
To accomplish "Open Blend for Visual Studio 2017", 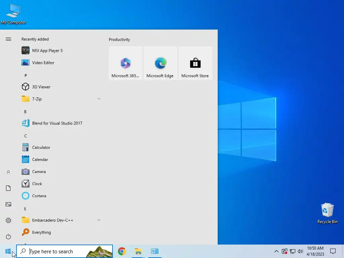I will [61, 123].
